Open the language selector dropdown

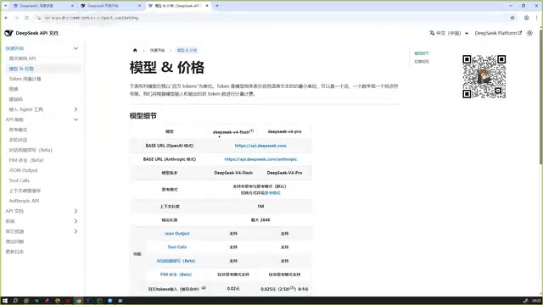click(x=449, y=33)
